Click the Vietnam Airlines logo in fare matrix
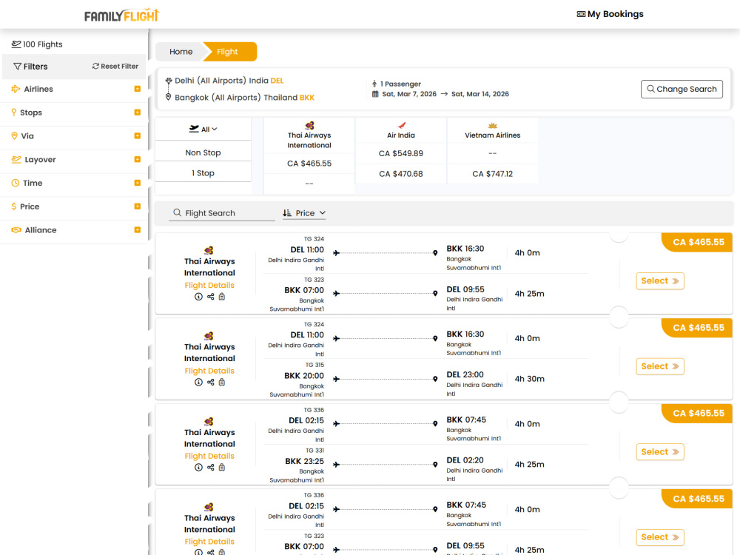 pos(493,126)
